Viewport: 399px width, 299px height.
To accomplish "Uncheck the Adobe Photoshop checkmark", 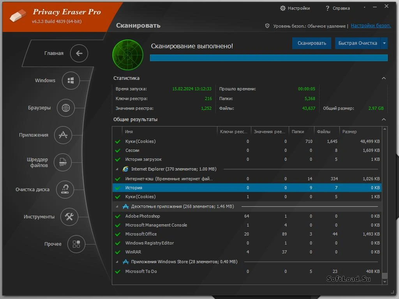I will click(x=118, y=216).
